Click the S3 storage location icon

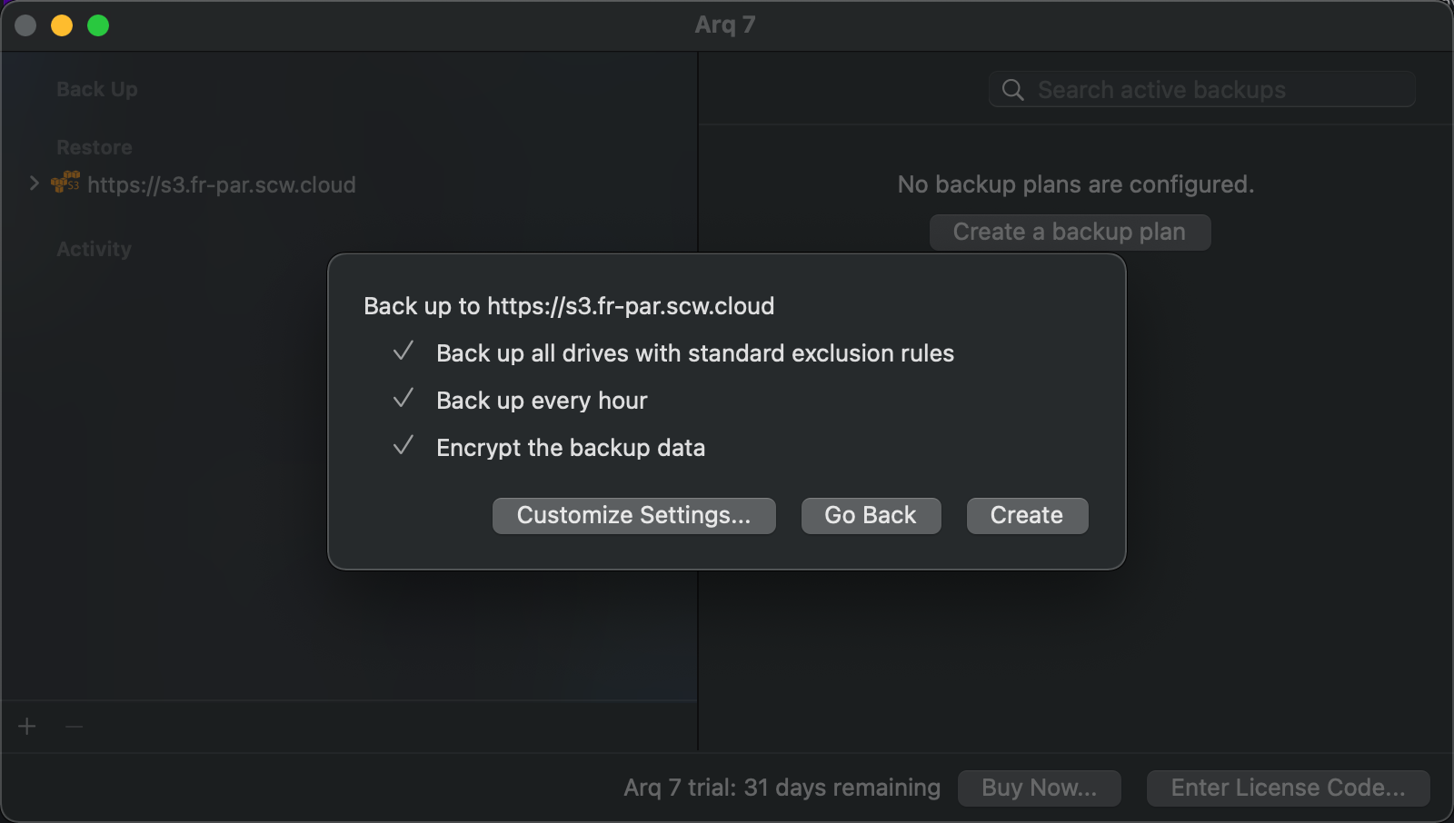65,183
